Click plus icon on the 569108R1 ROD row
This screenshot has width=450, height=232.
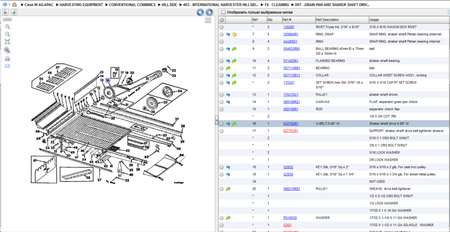(x=221, y=109)
